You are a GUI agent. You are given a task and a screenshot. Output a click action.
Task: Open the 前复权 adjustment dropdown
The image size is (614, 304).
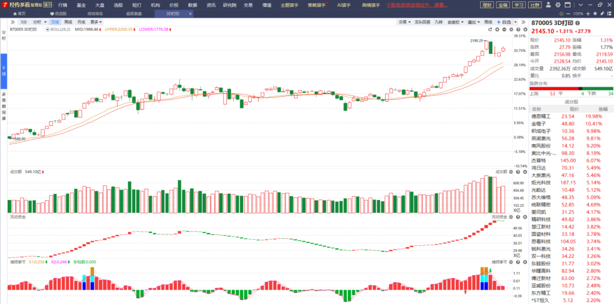tap(455, 22)
